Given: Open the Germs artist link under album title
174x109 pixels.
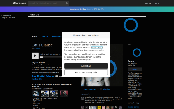Looking at the screenshot, I should [x=37, y=49].
